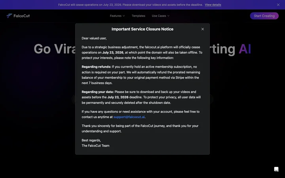This screenshot has height=178, width=285.
Task: Dismiss the top shutdown announcement banner
Action: tap(278, 5)
